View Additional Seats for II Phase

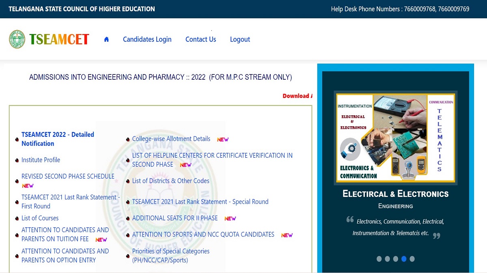[x=175, y=218]
